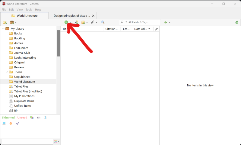Toggle the Skimmed tag filter
Viewport: 241px width, 145px height.
[x=8, y=118]
